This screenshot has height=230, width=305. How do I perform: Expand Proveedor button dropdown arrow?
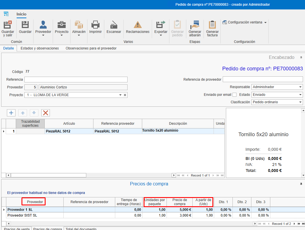43,35
